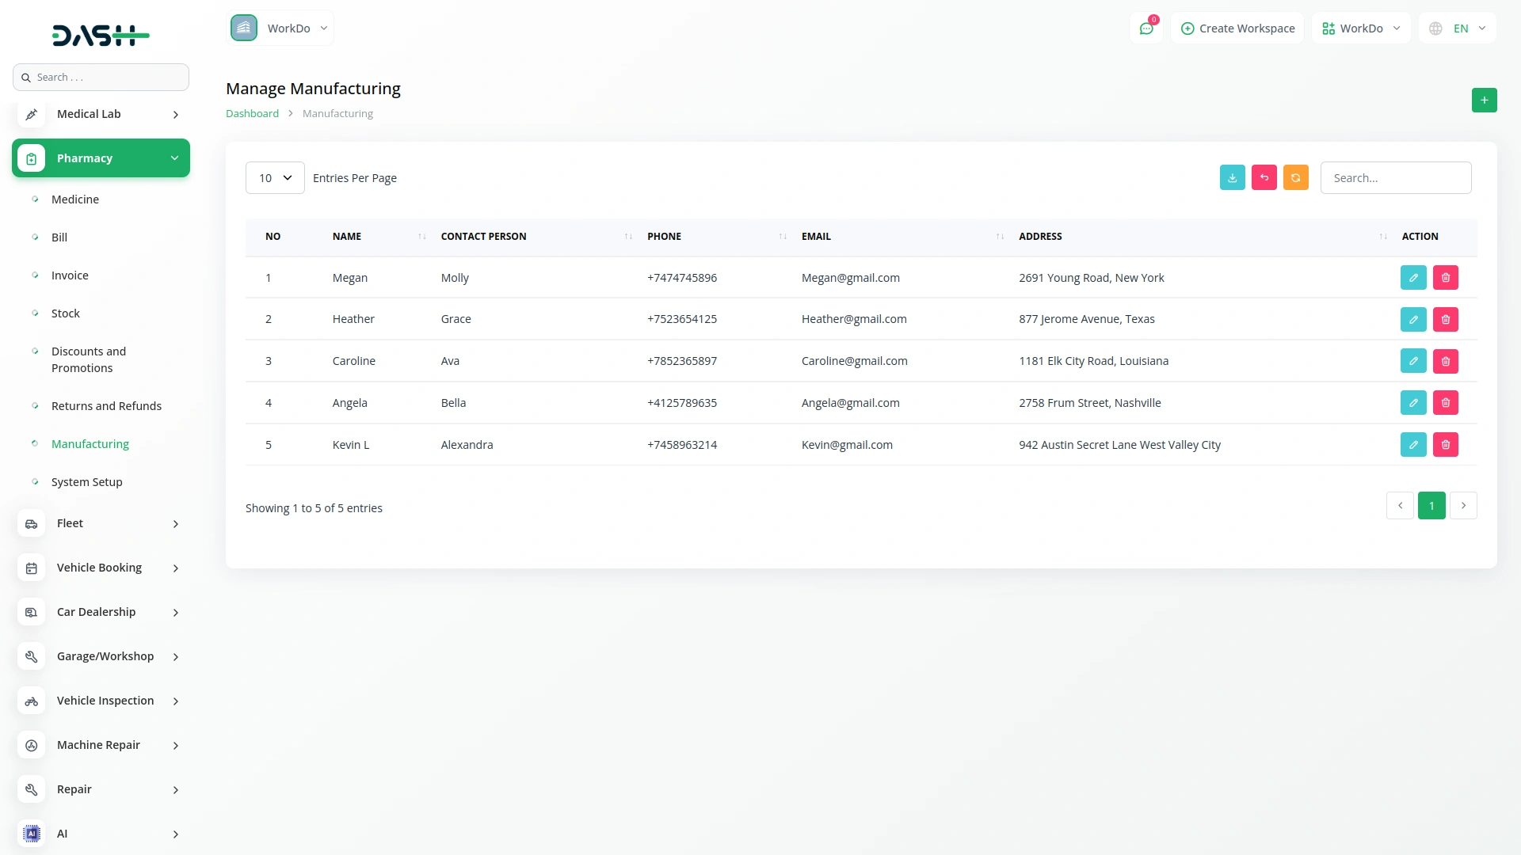
Task: Expand the Fleet sidebar menu
Action: 101,523
